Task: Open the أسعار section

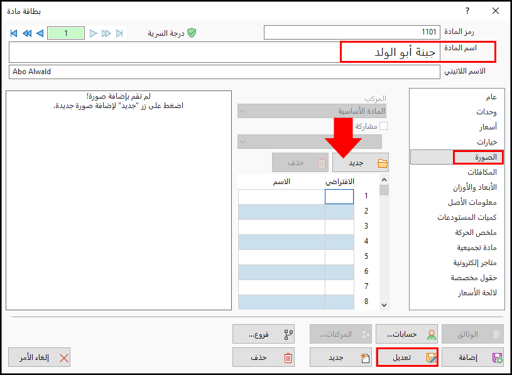Action: coord(488,127)
